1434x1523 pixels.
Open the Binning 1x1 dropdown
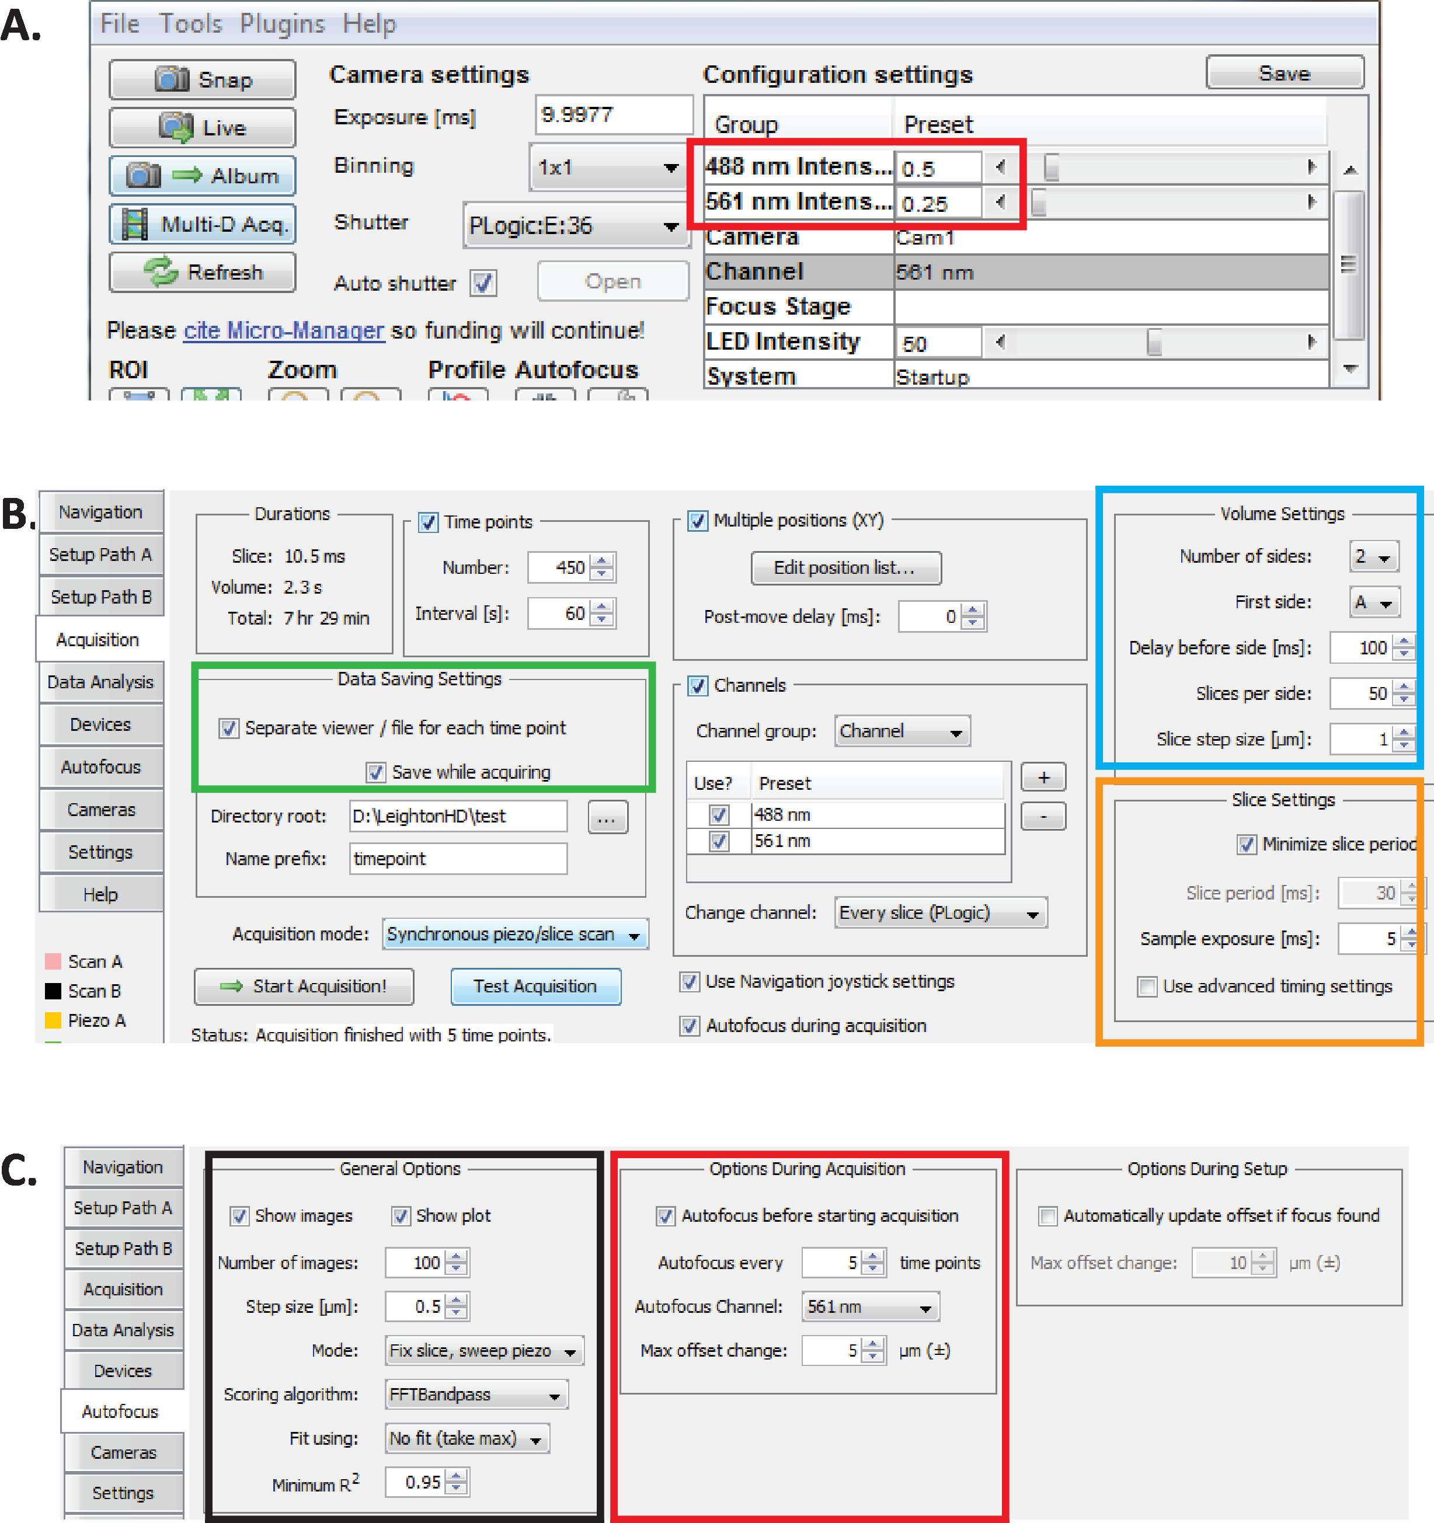(607, 167)
